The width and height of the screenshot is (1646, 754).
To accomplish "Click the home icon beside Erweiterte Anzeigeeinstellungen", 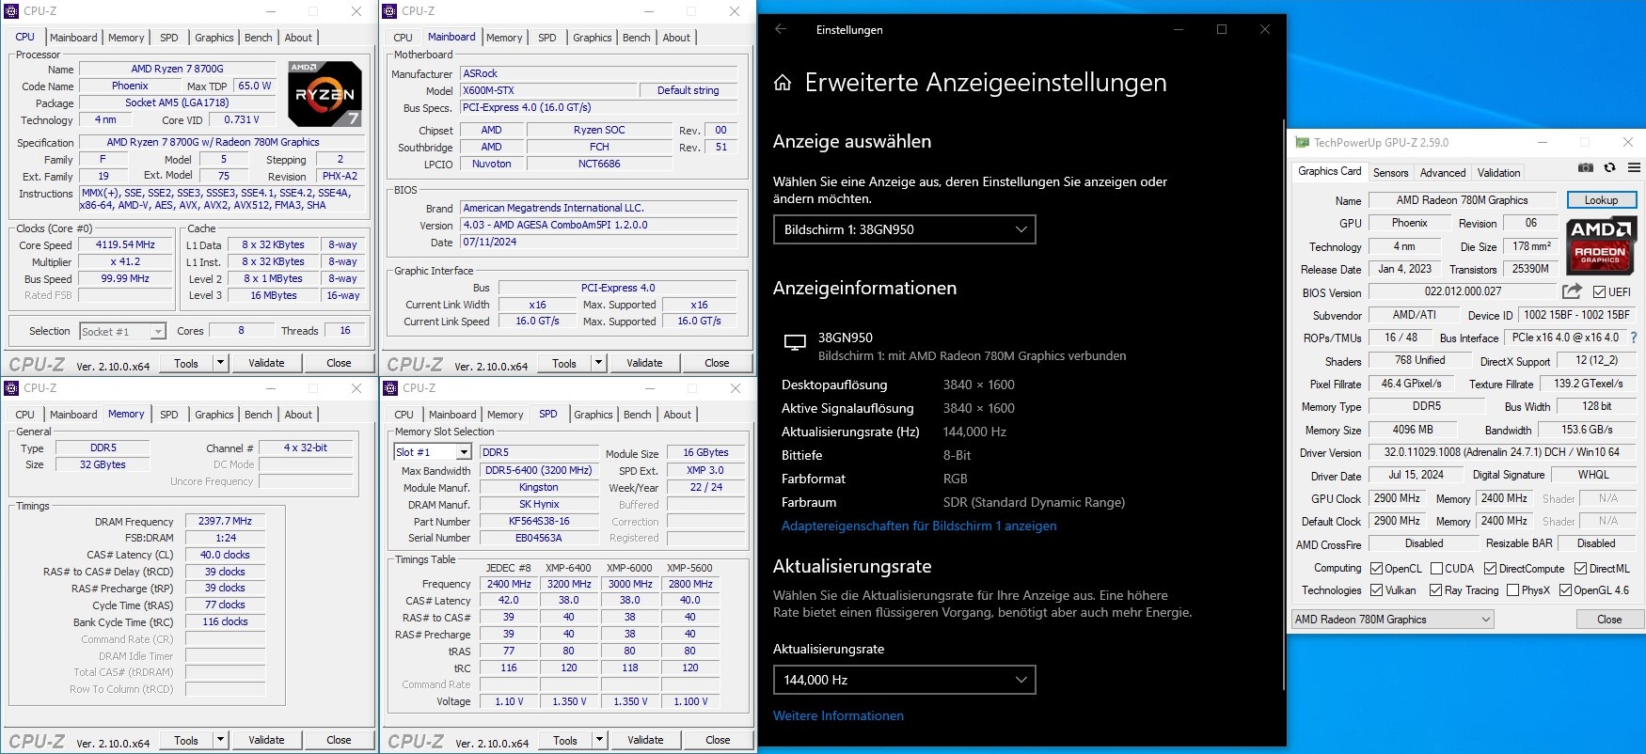I will pos(783,83).
